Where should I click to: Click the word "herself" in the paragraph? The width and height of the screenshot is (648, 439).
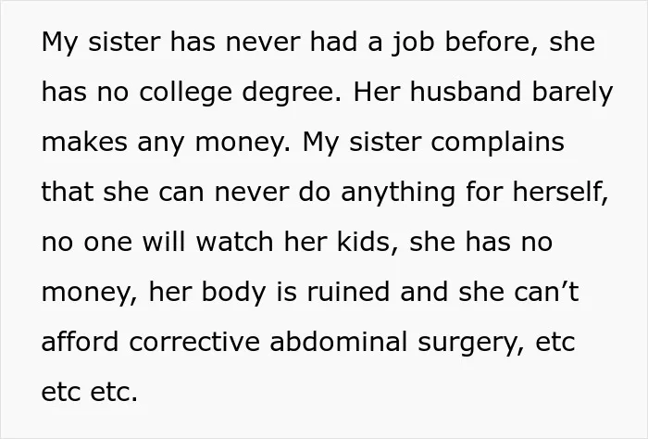(560, 193)
